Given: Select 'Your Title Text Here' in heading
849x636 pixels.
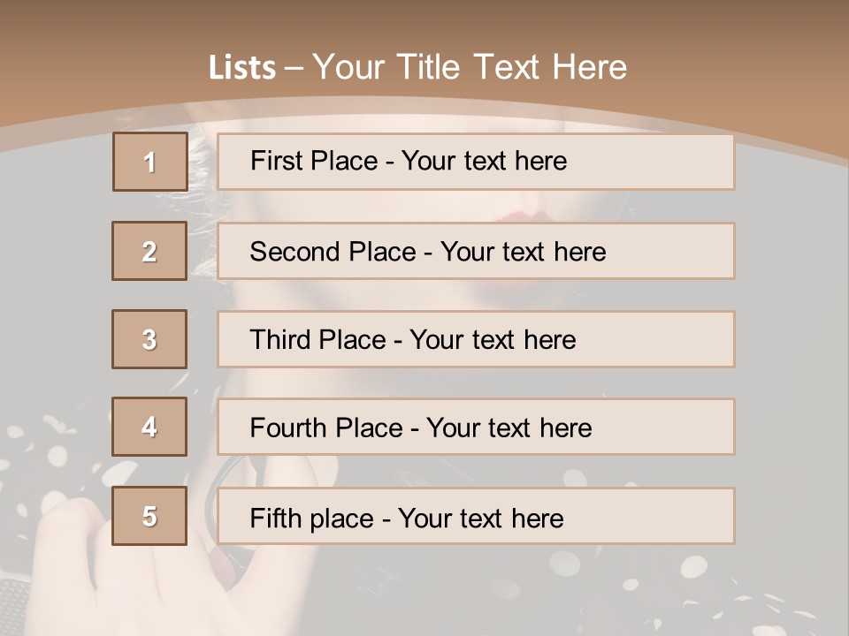Looking at the screenshot, I should (470, 67).
